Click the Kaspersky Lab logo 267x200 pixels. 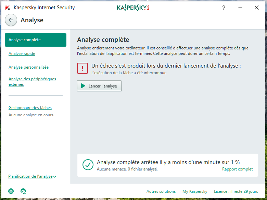click(133, 8)
